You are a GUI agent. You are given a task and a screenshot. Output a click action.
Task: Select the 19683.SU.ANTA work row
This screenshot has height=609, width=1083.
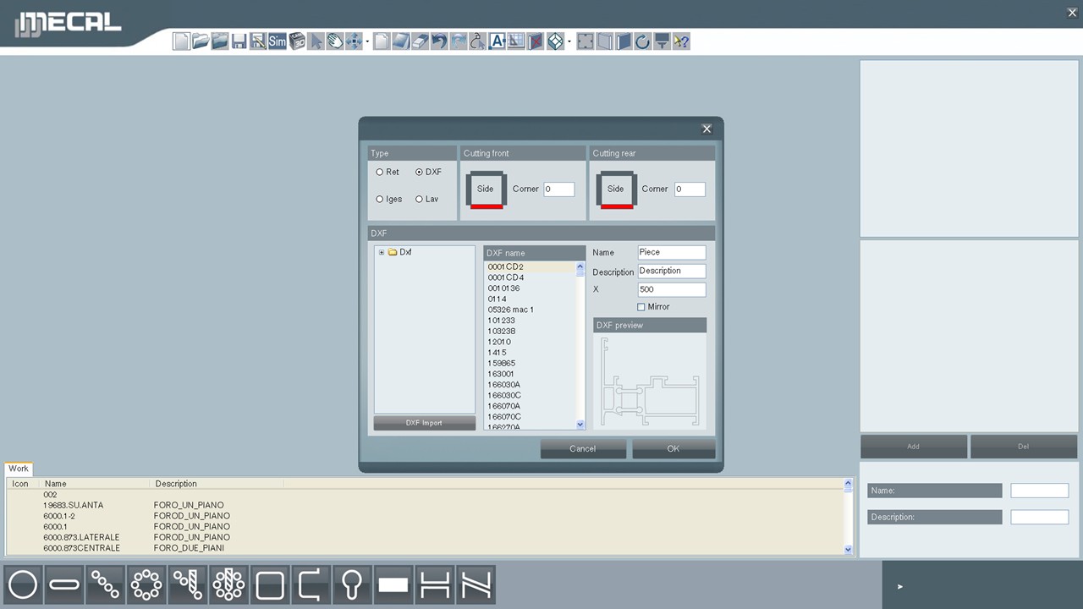[x=426, y=505]
